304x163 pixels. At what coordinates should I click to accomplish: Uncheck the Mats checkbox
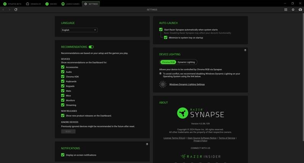tap(63, 91)
